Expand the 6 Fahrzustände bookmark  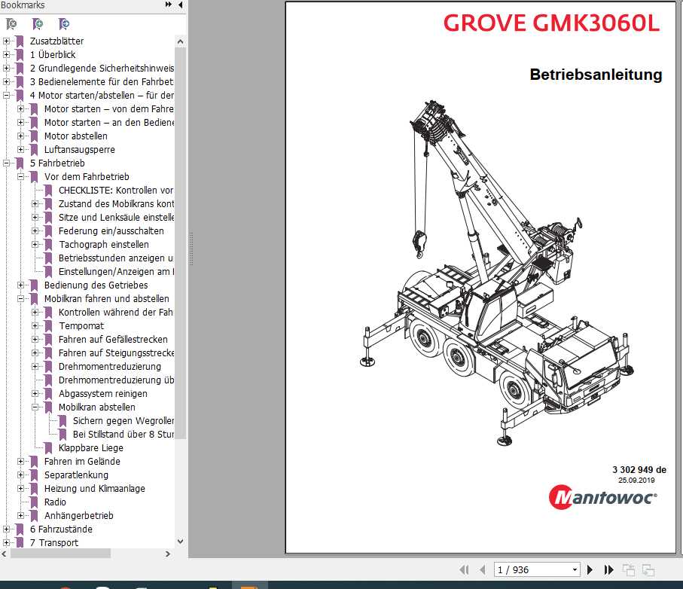point(6,529)
